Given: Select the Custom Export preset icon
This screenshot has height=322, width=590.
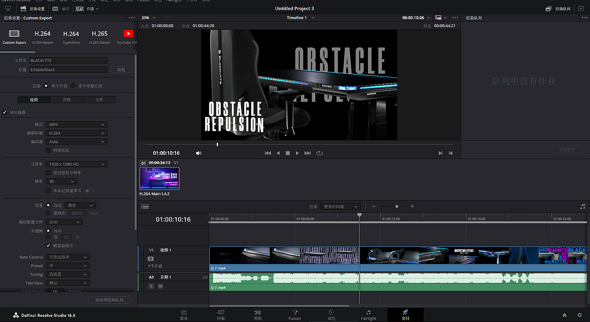Looking at the screenshot, I should pos(14,34).
